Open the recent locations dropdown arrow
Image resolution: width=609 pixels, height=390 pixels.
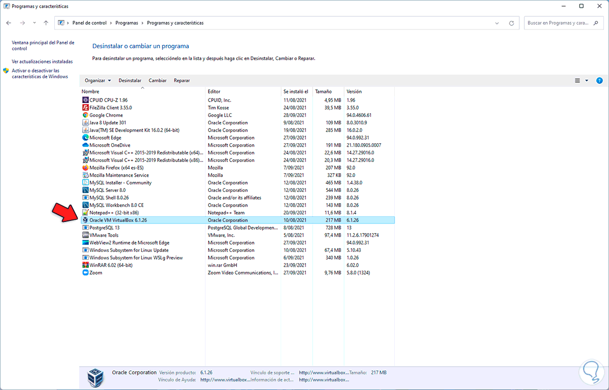pyautogui.click(x=35, y=23)
